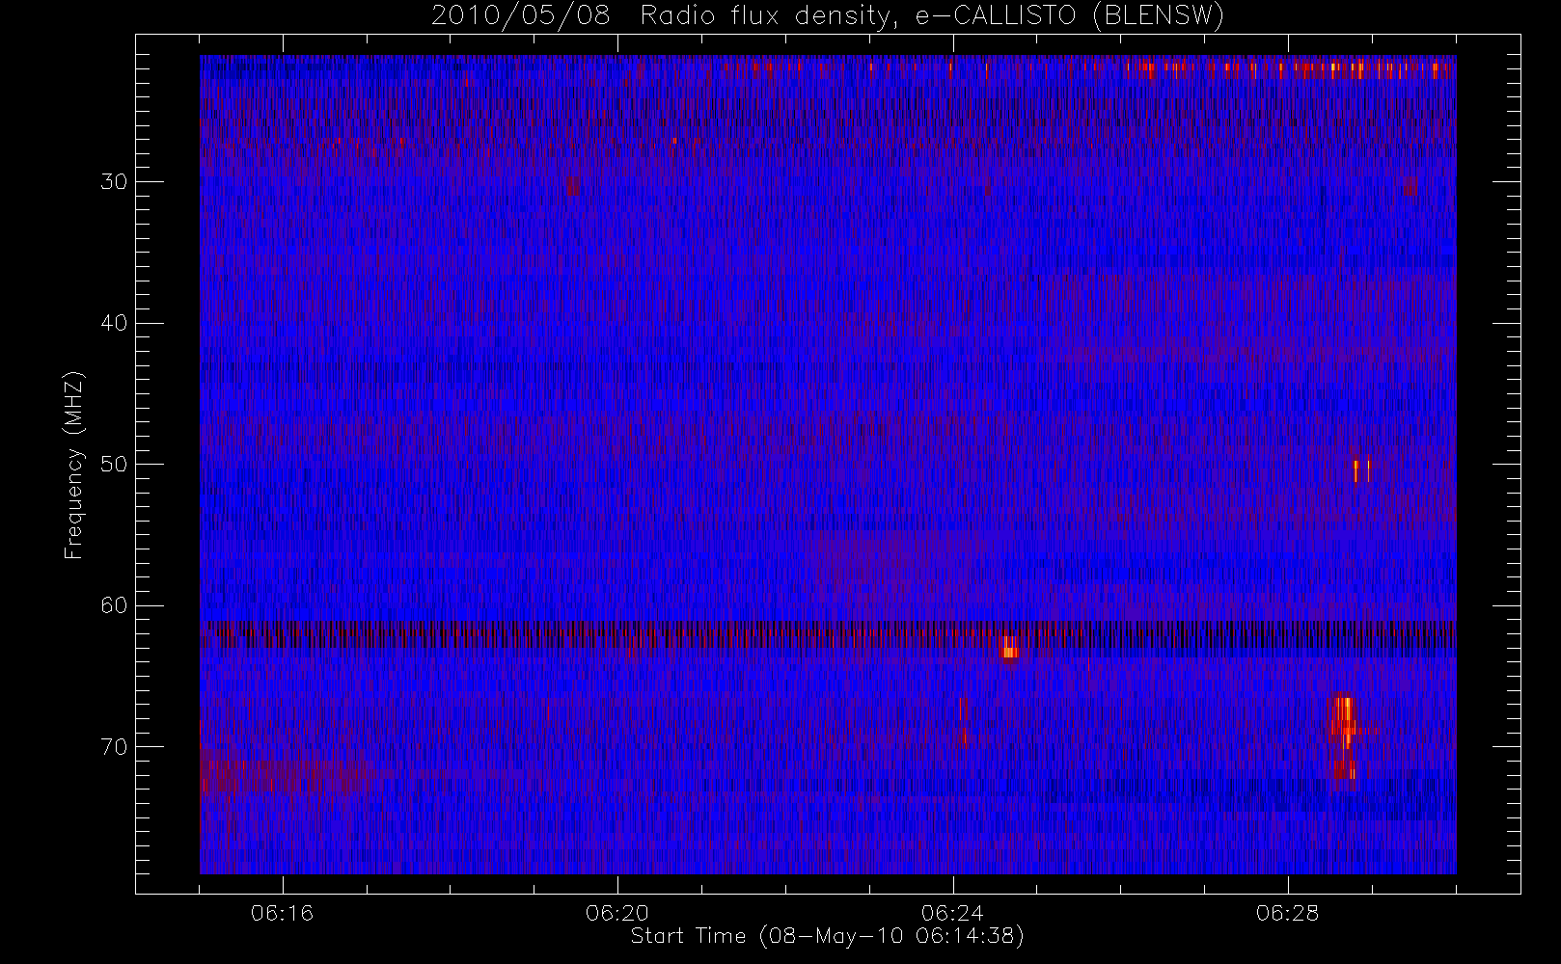Click the '30' frequency tick label
The height and width of the screenshot is (964, 1561).
(x=114, y=181)
